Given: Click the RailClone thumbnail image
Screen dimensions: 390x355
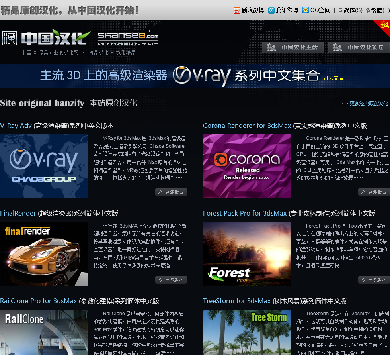Looking at the screenshot, I should (44, 332).
